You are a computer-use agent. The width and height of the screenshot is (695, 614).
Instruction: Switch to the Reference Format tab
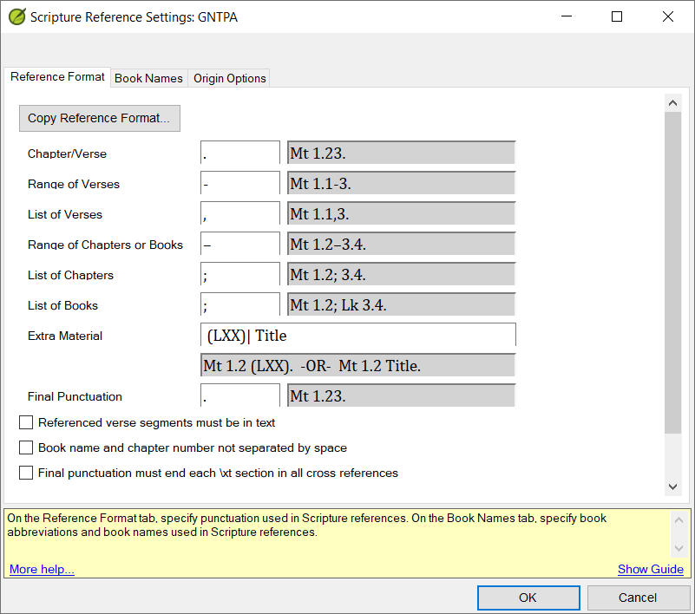pos(57,77)
